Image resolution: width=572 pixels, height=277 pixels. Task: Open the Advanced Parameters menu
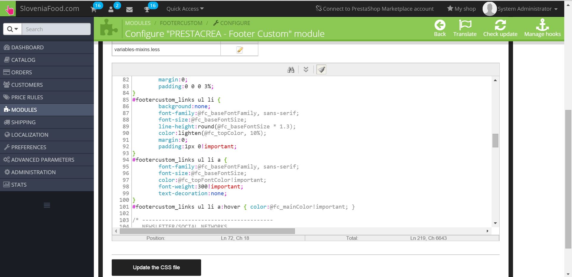(47, 160)
